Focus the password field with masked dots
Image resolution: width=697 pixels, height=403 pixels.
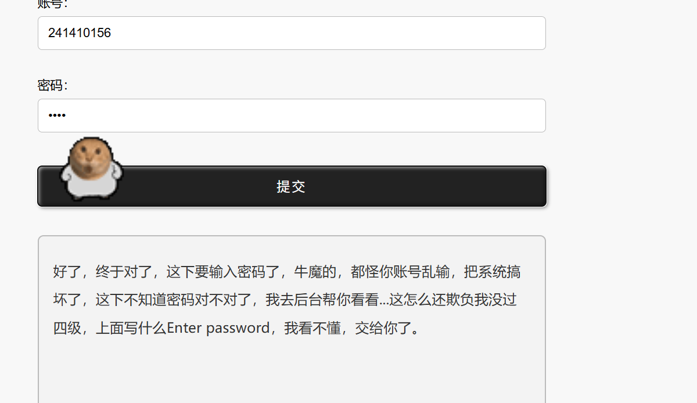292,116
